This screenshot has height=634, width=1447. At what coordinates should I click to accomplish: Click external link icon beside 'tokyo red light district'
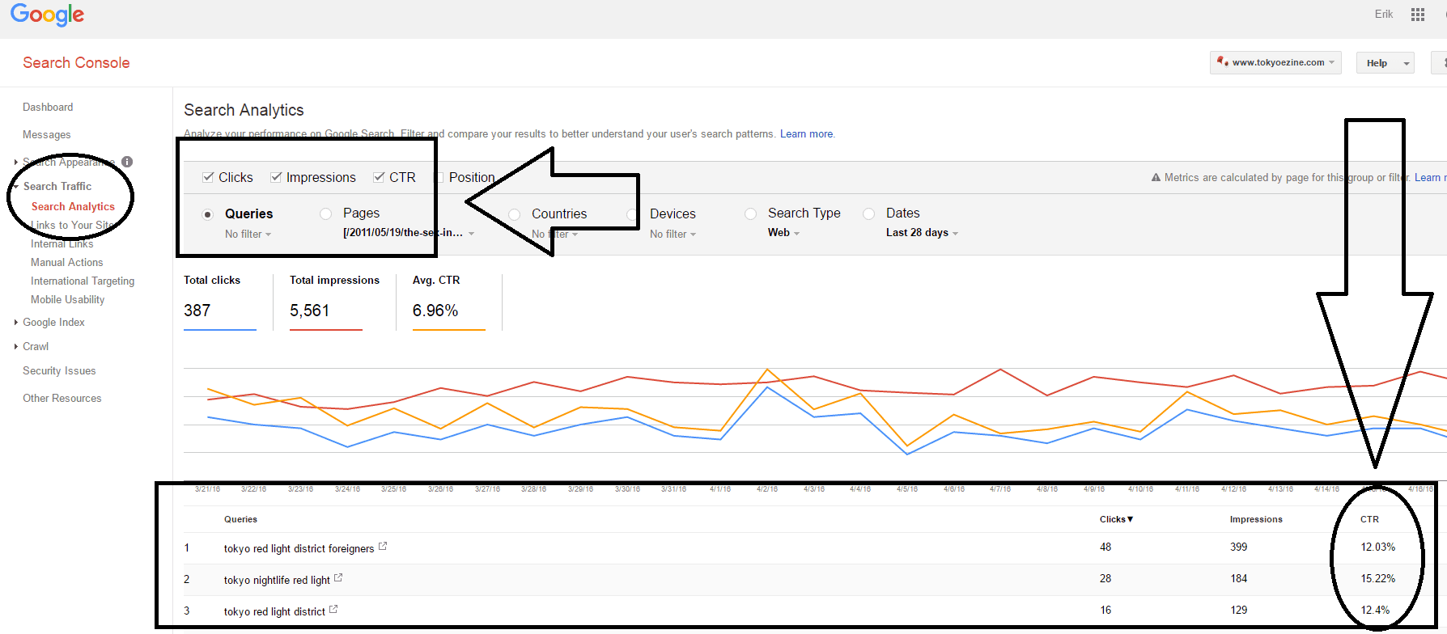[x=333, y=610]
